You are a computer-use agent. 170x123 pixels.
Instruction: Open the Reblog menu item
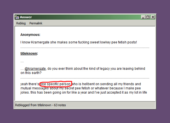click(21, 23)
